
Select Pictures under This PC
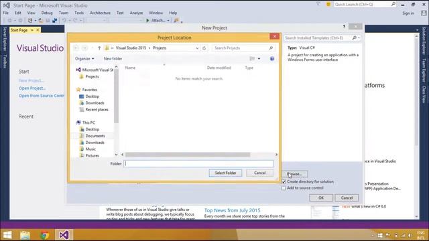coord(89,155)
